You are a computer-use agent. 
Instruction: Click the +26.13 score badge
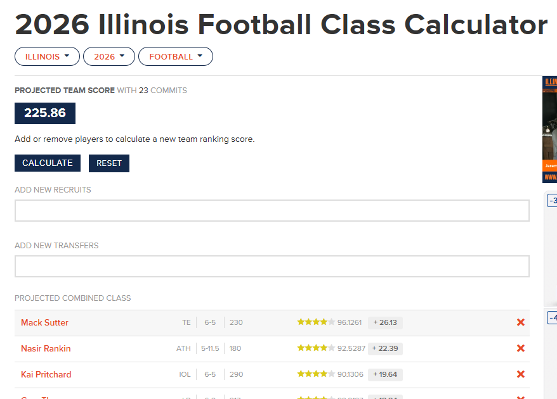tap(385, 322)
